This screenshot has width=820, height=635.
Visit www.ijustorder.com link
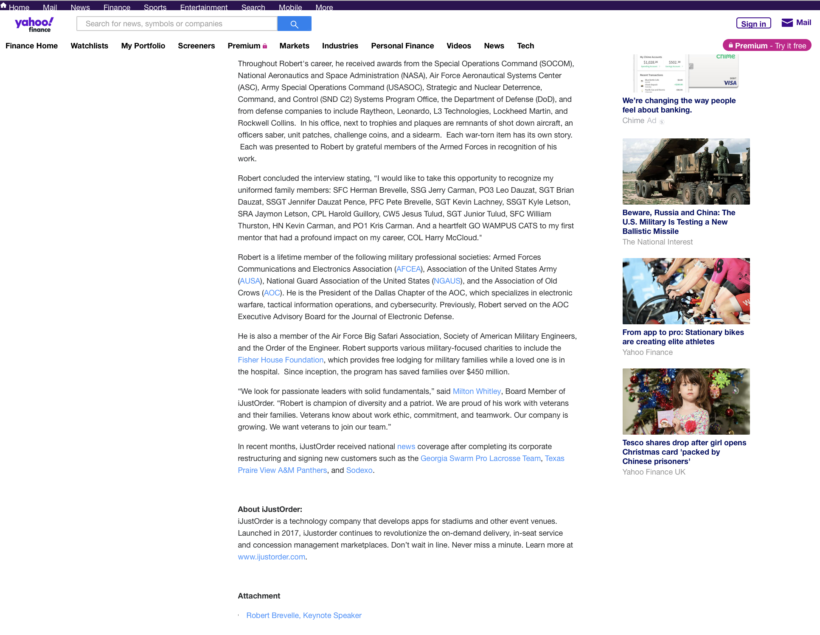271,557
